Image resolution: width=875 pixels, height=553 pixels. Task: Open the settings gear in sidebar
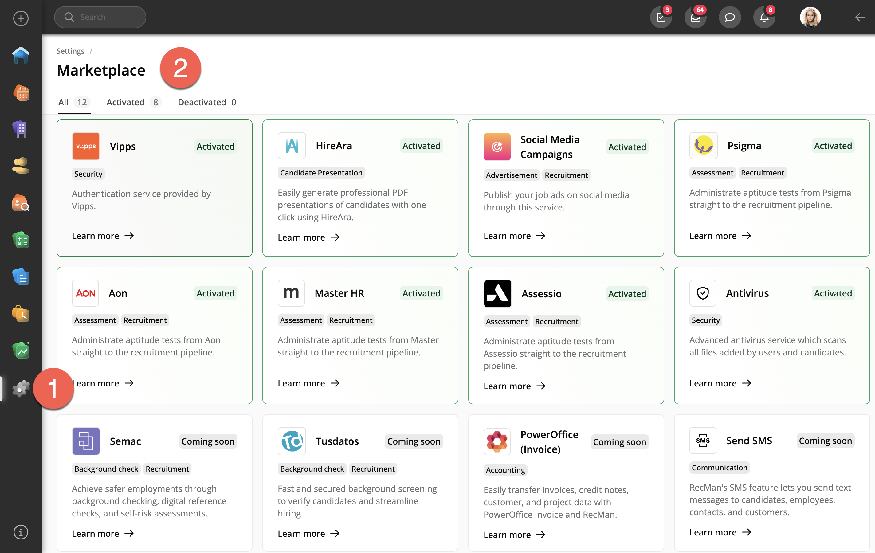[x=21, y=388]
